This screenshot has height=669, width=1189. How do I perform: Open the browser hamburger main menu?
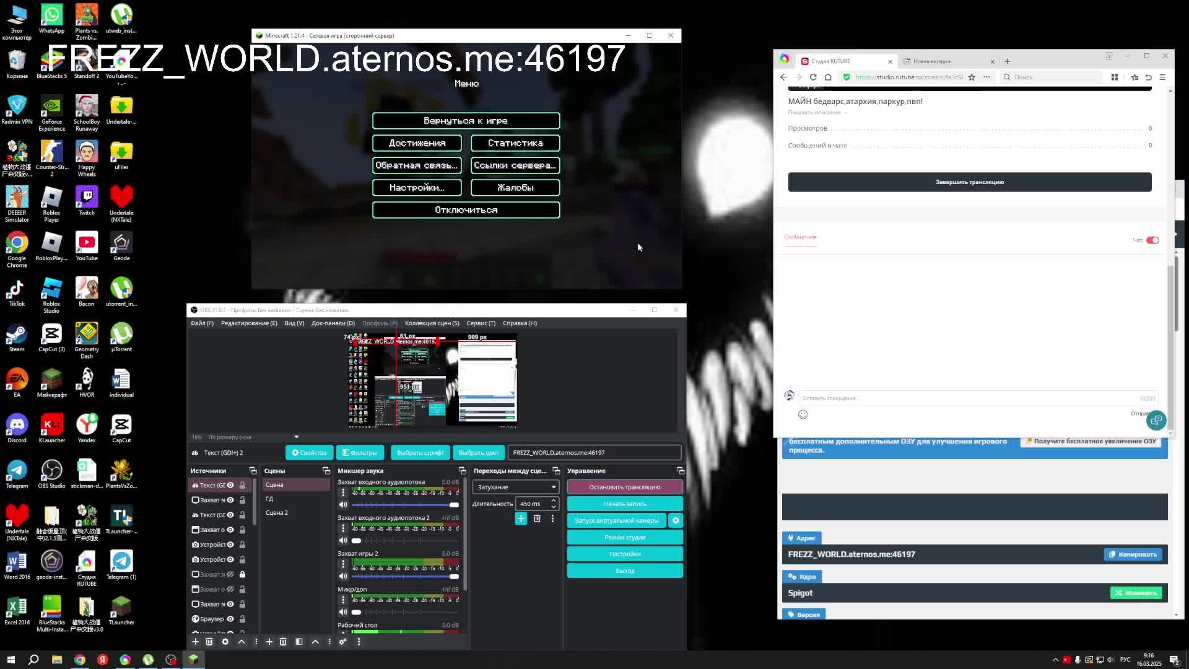coord(1162,77)
